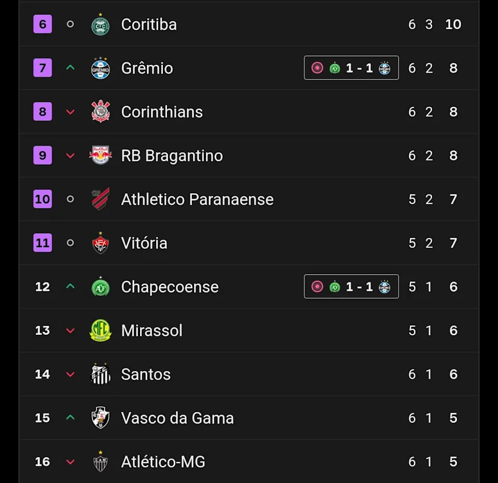This screenshot has height=483, width=498.
Task: Select the Vasco da Gama crest
Action: (100, 418)
